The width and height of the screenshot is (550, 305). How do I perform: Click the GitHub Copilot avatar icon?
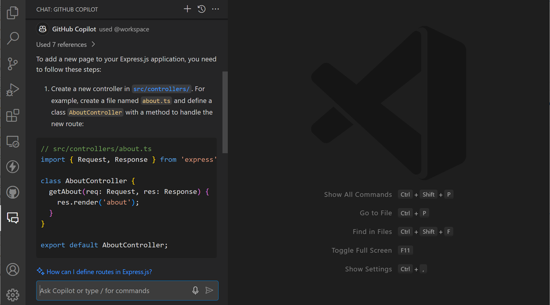click(43, 29)
